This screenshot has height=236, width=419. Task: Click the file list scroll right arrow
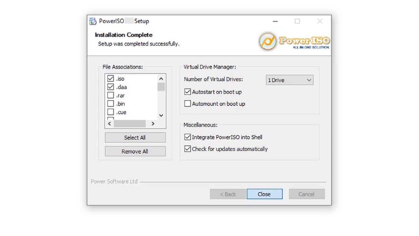(153, 124)
